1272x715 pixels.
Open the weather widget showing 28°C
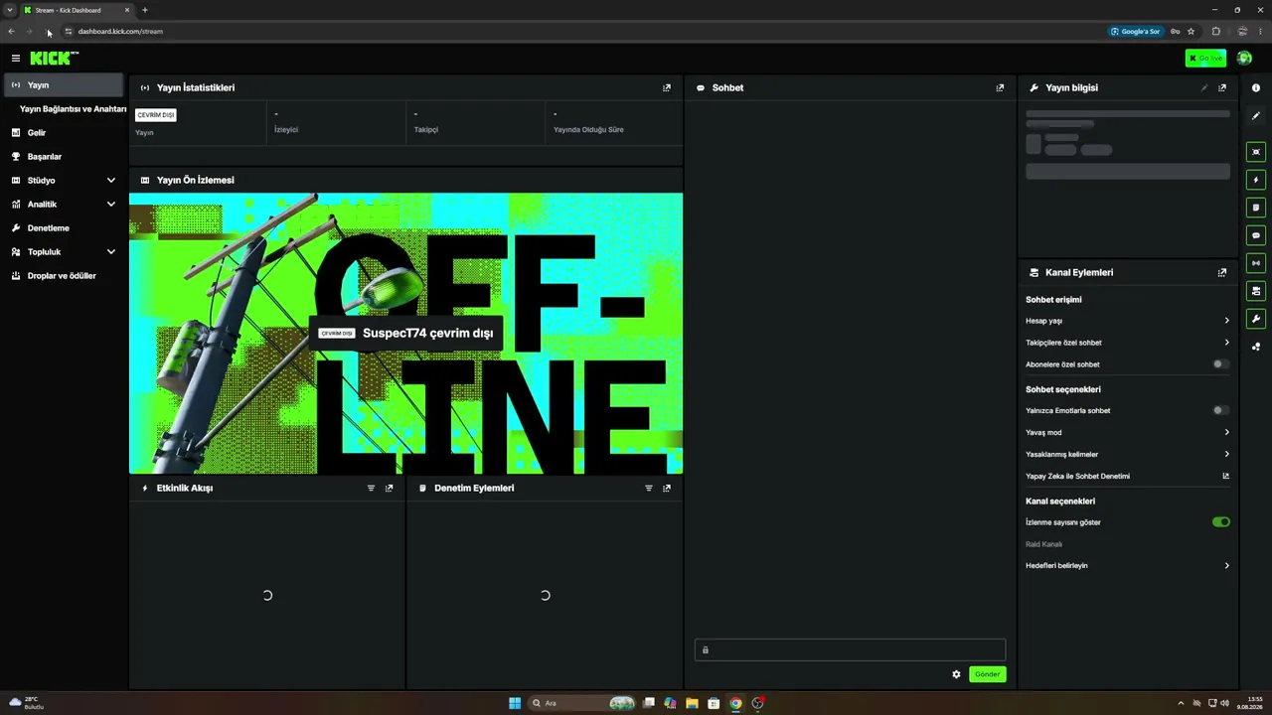[27, 703]
